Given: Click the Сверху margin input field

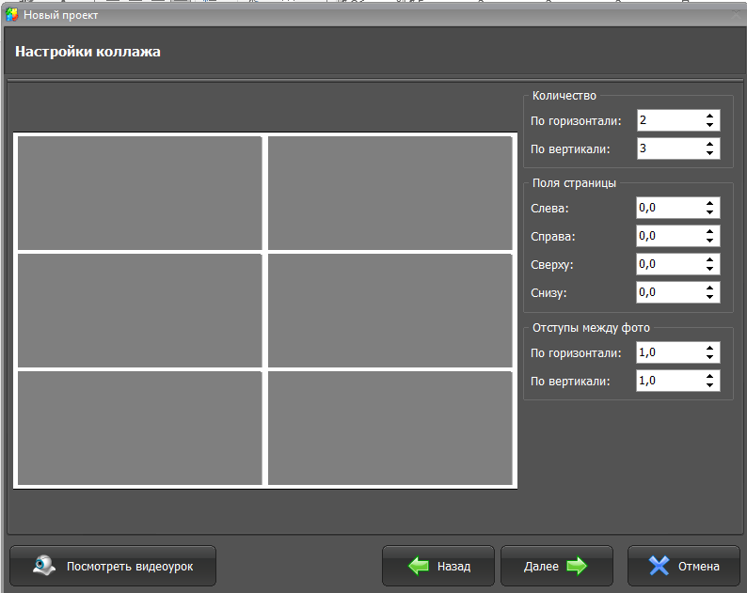Looking at the screenshot, I should (x=668, y=264).
